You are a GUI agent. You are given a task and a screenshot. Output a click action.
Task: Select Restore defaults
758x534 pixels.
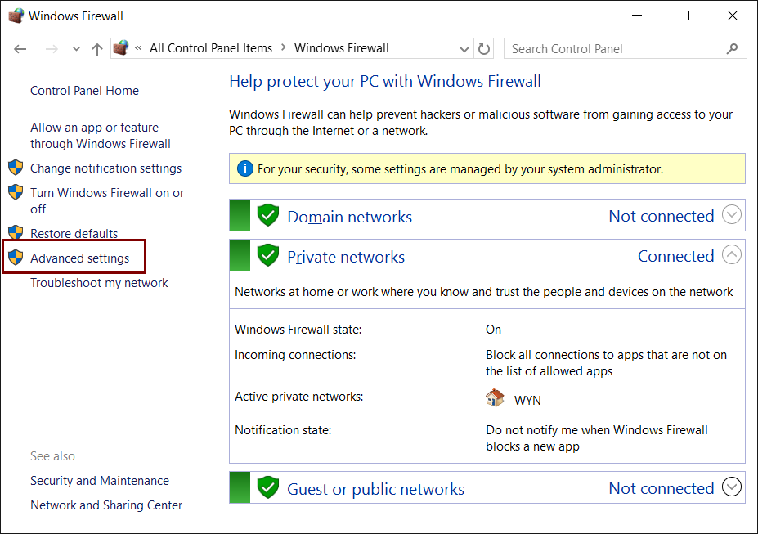pos(74,233)
